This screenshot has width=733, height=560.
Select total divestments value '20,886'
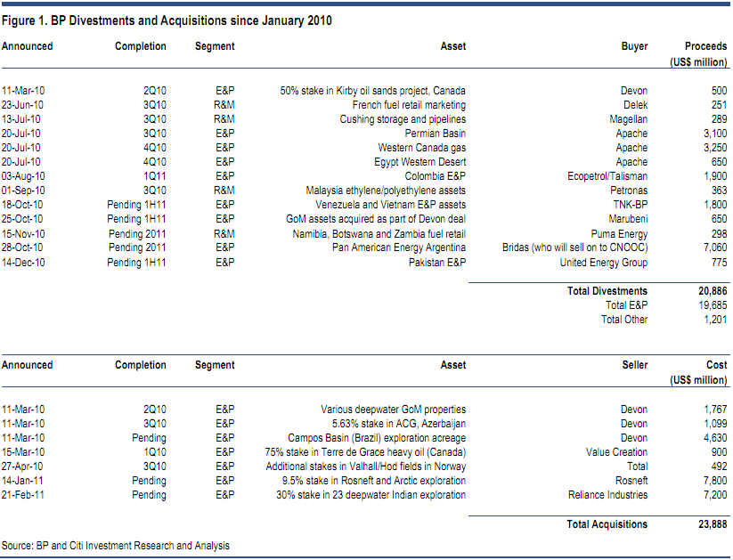click(x=713, y=291)
